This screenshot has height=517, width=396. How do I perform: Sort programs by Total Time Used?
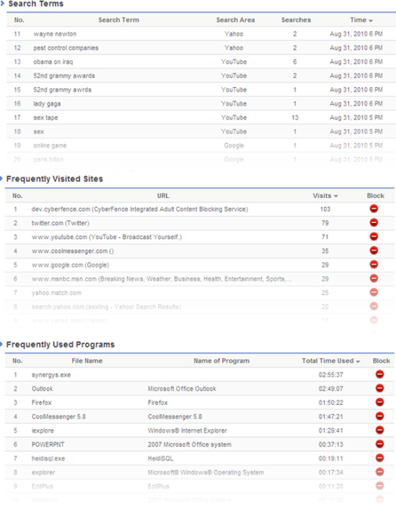pos(331,361)
